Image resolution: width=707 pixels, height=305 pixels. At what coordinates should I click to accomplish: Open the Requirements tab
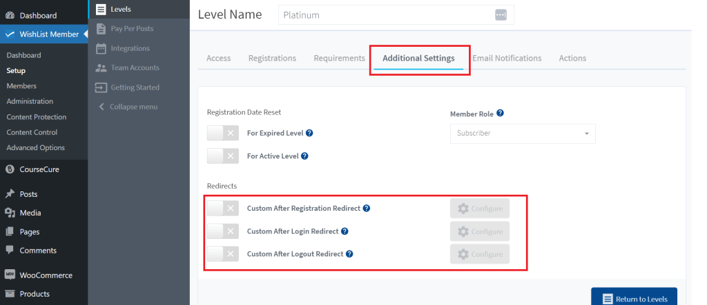(340, 58)
